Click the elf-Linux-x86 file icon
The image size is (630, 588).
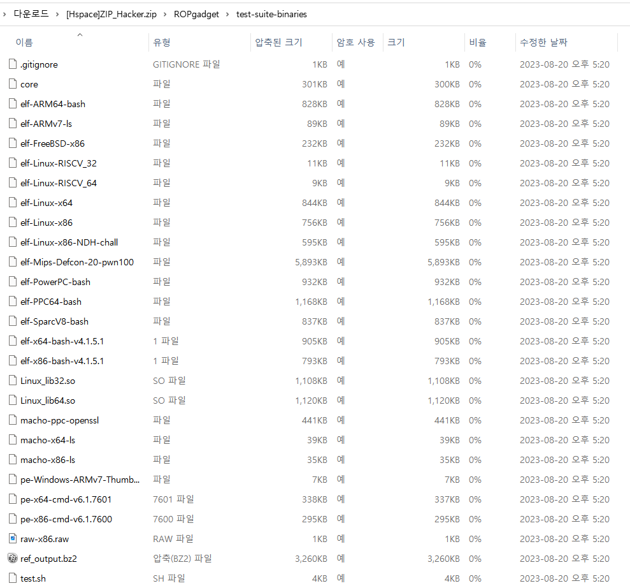click(x=13, y=222)
